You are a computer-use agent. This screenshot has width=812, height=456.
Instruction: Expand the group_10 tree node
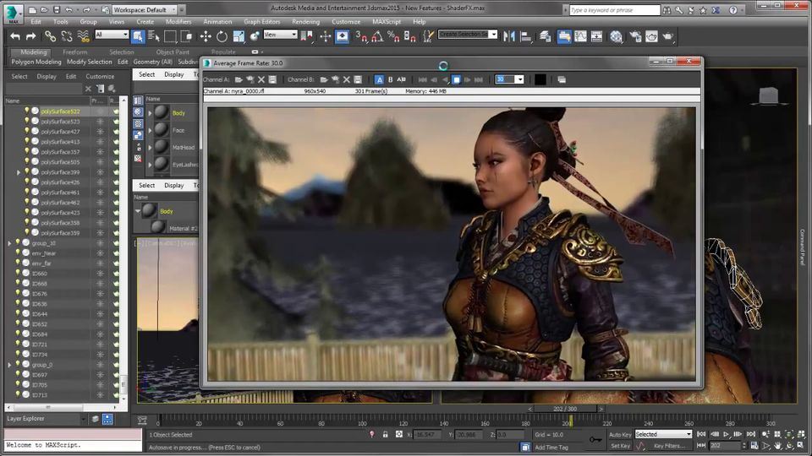9,243
